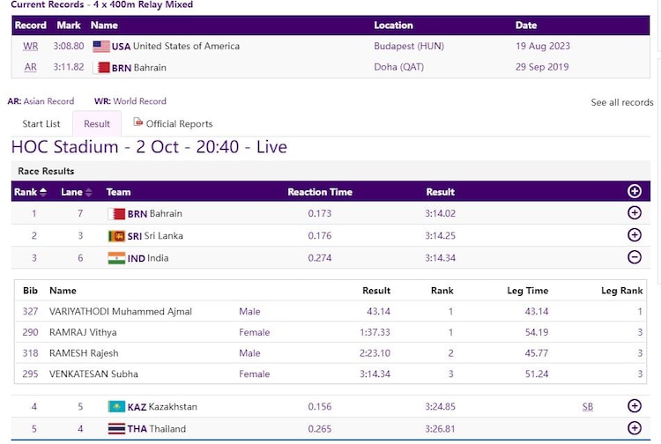Click the India flag icon
The width and height of the screenshot is (661, 444).
[x=116, y=258]
